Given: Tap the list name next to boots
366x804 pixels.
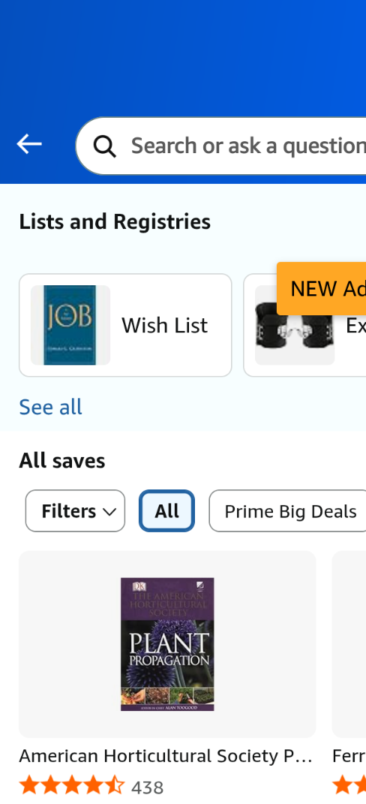Looking at the screenshot, I should tap(355, 325).
